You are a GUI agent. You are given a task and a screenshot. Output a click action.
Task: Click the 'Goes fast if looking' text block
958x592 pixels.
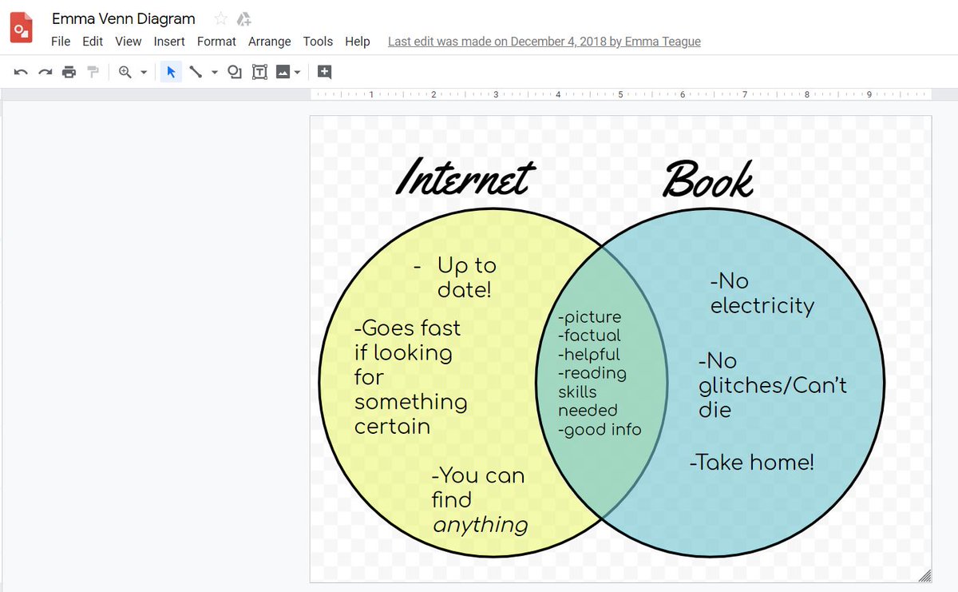tap(411, 377)
